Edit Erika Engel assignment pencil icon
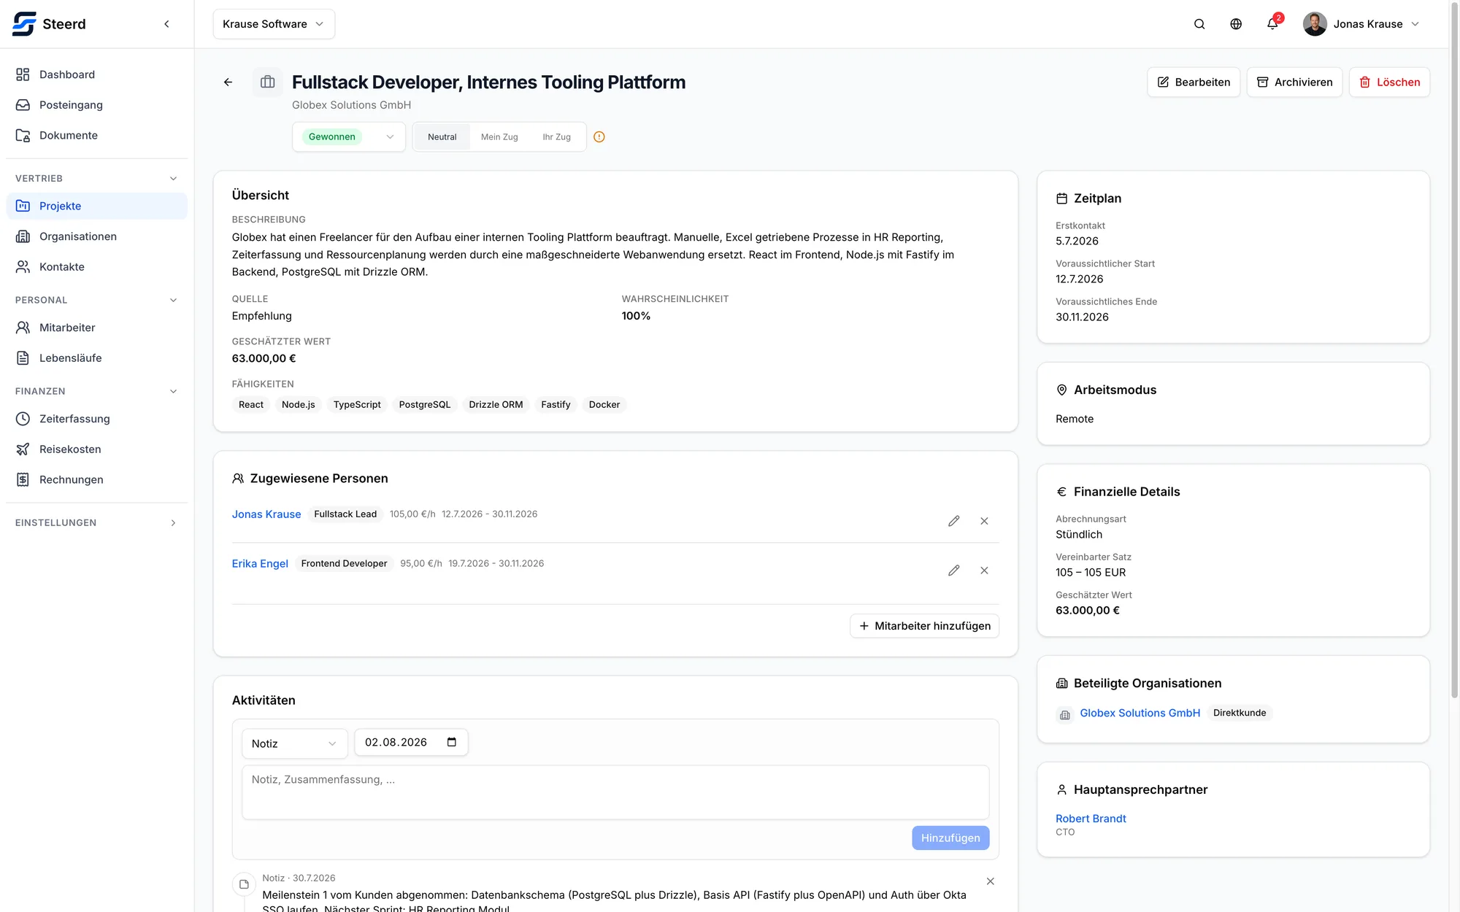This screenshot has height=912, width=1460. point(953,571)
